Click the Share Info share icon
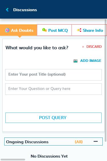This screenshot has height=161, width=107. [79, 30]
